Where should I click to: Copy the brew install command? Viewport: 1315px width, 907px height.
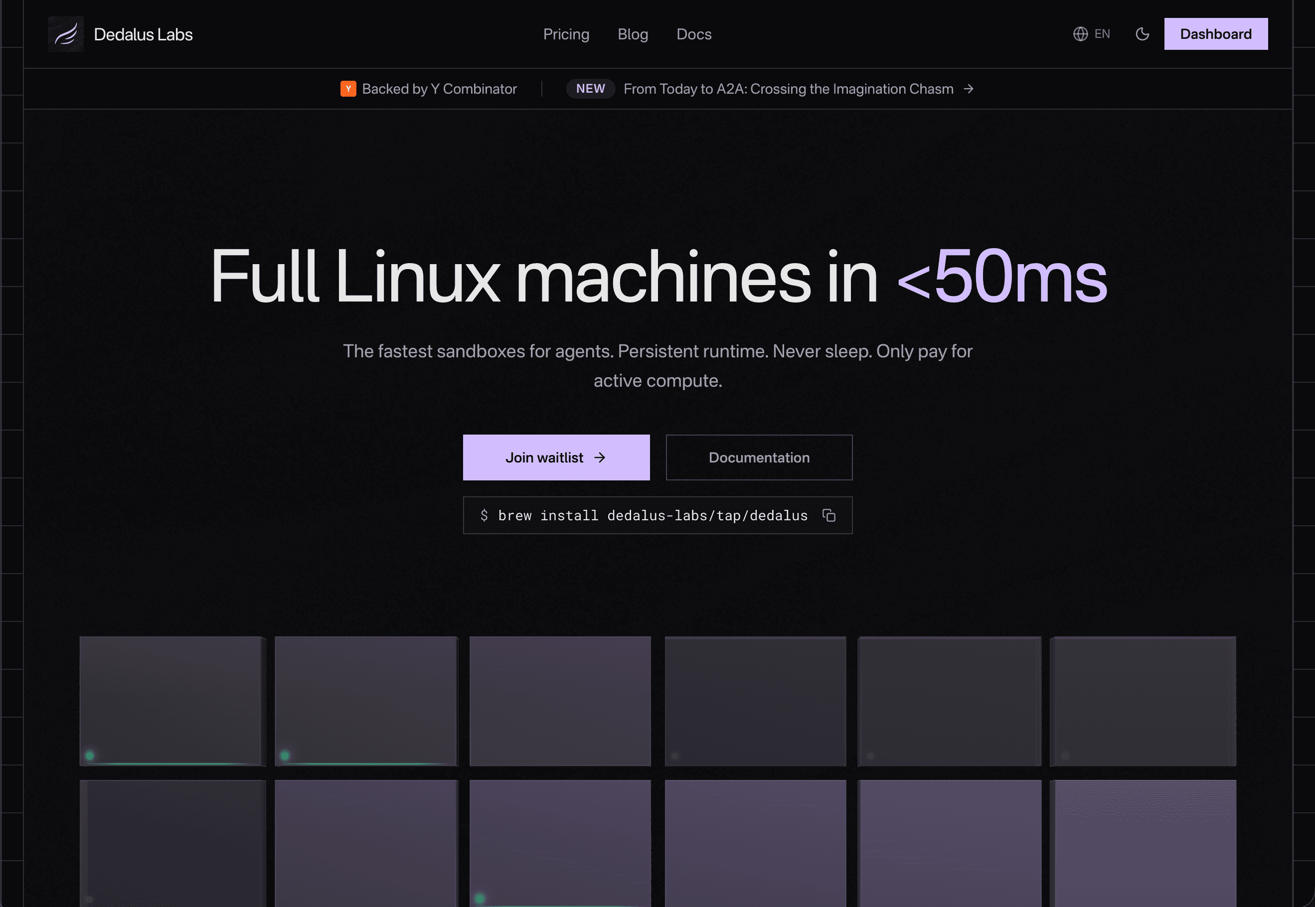click(x=828, y=515)
